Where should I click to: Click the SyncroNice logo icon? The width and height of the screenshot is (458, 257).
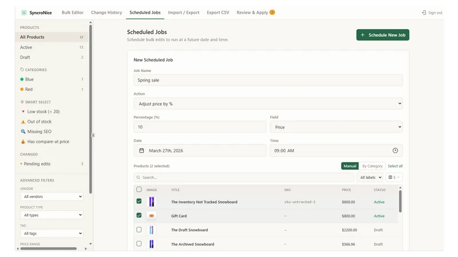(x=24, y=13)
